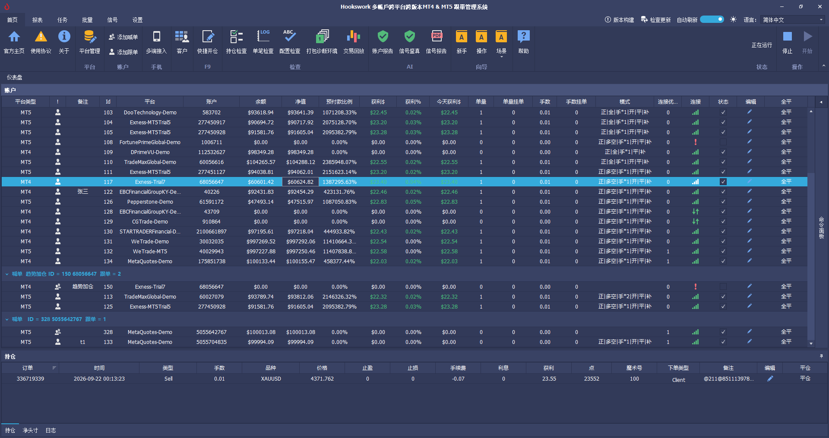
Task: Click 添加喊单 in the toolbar
Action: tap(123, 37)
